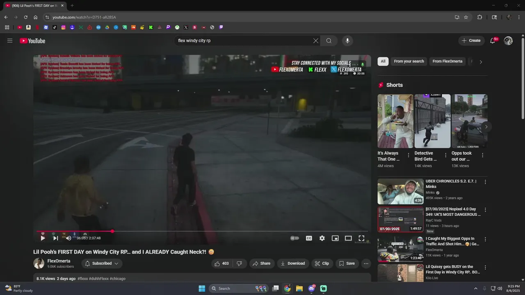The width and height of the screenshot is (525, 295).
Task: Show hidden system tray icons
Action: (x=476, y=288)
